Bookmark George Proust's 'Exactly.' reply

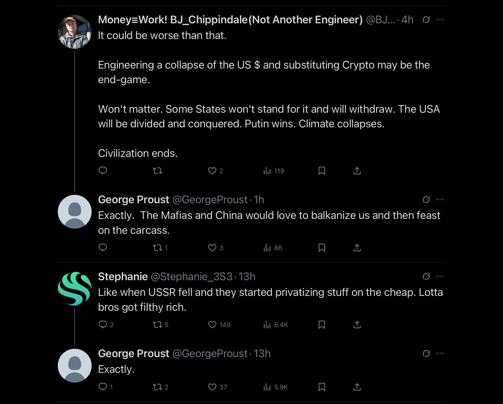(322, 387)
